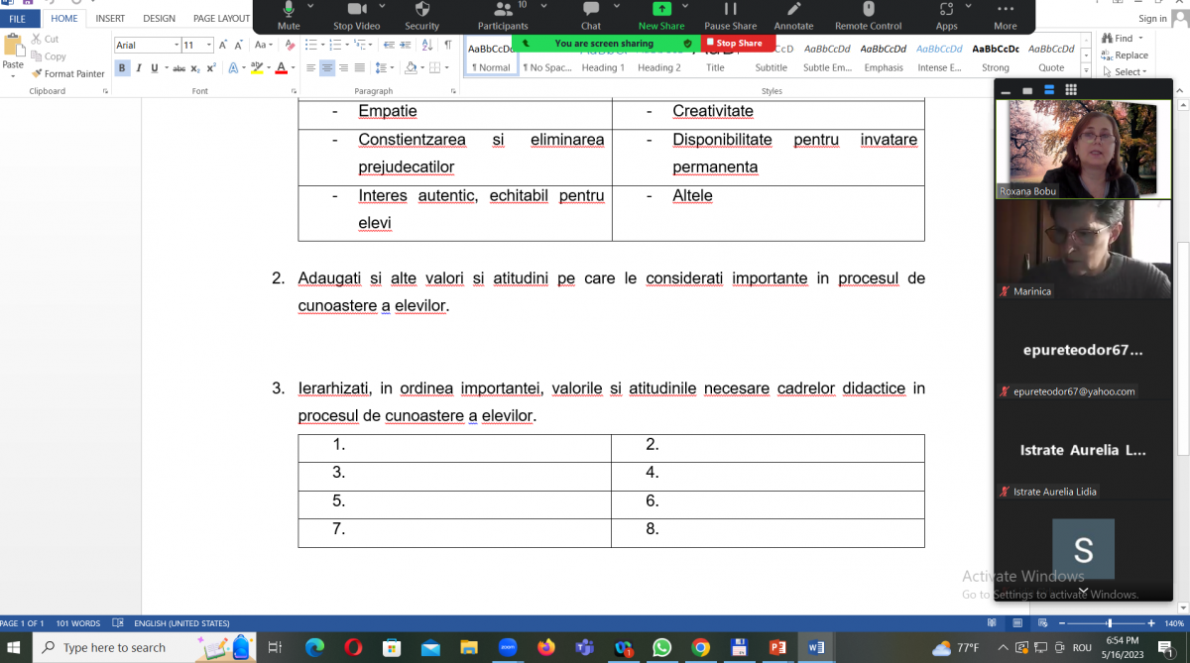Open Zoom Apps menu
This screenshot has height=663, width=1190.
[946, 15]
